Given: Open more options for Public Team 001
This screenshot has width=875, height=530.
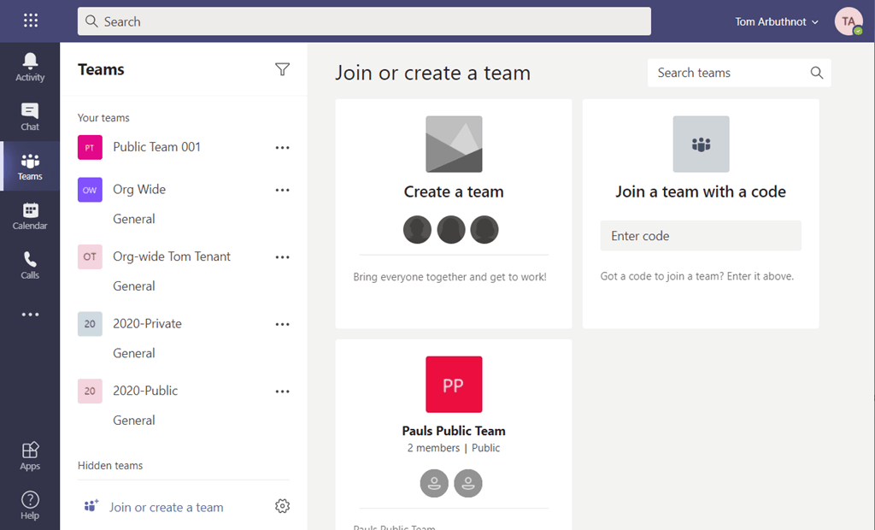Looking at the screenshot, I should click(x=282, y=147).
